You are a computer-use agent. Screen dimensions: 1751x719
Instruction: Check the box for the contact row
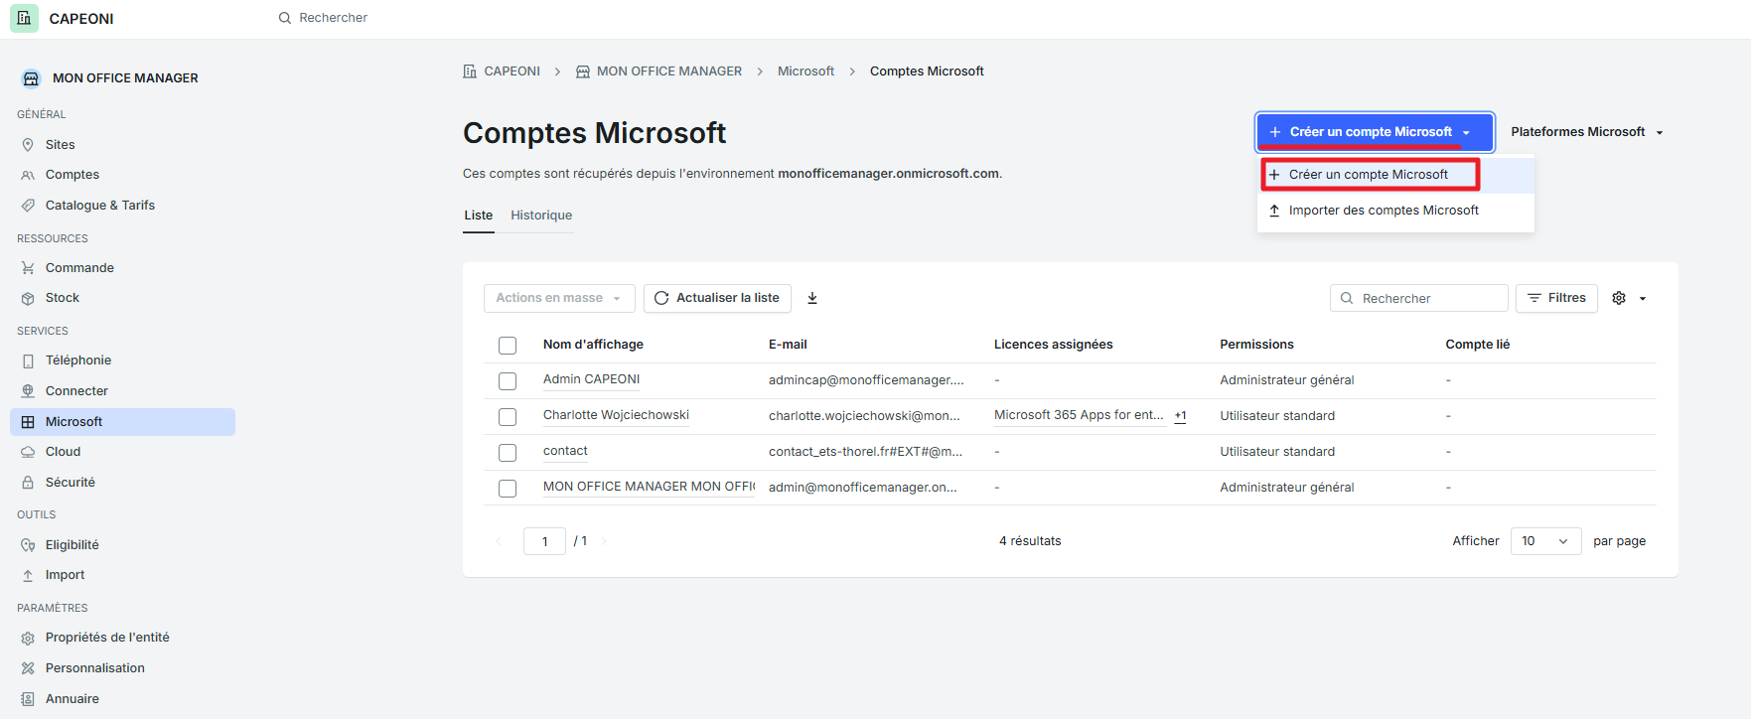coord(508,453)
